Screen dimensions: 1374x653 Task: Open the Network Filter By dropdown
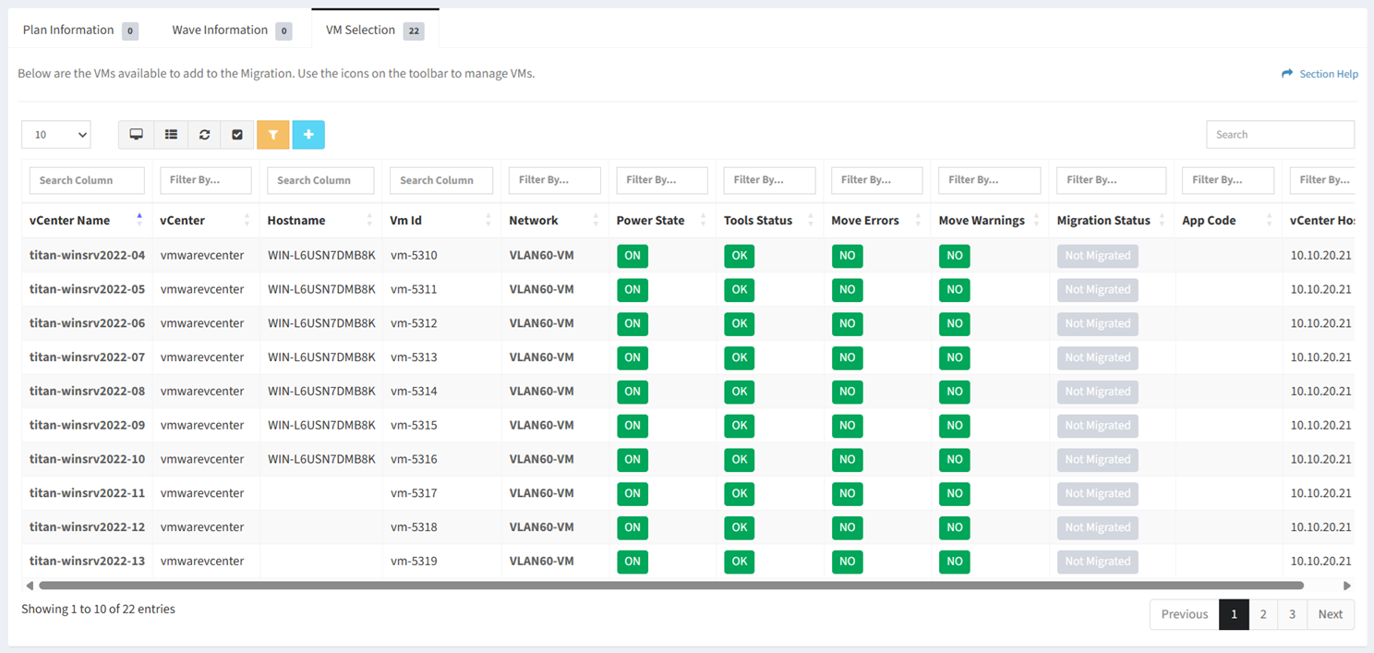(555, 180)
